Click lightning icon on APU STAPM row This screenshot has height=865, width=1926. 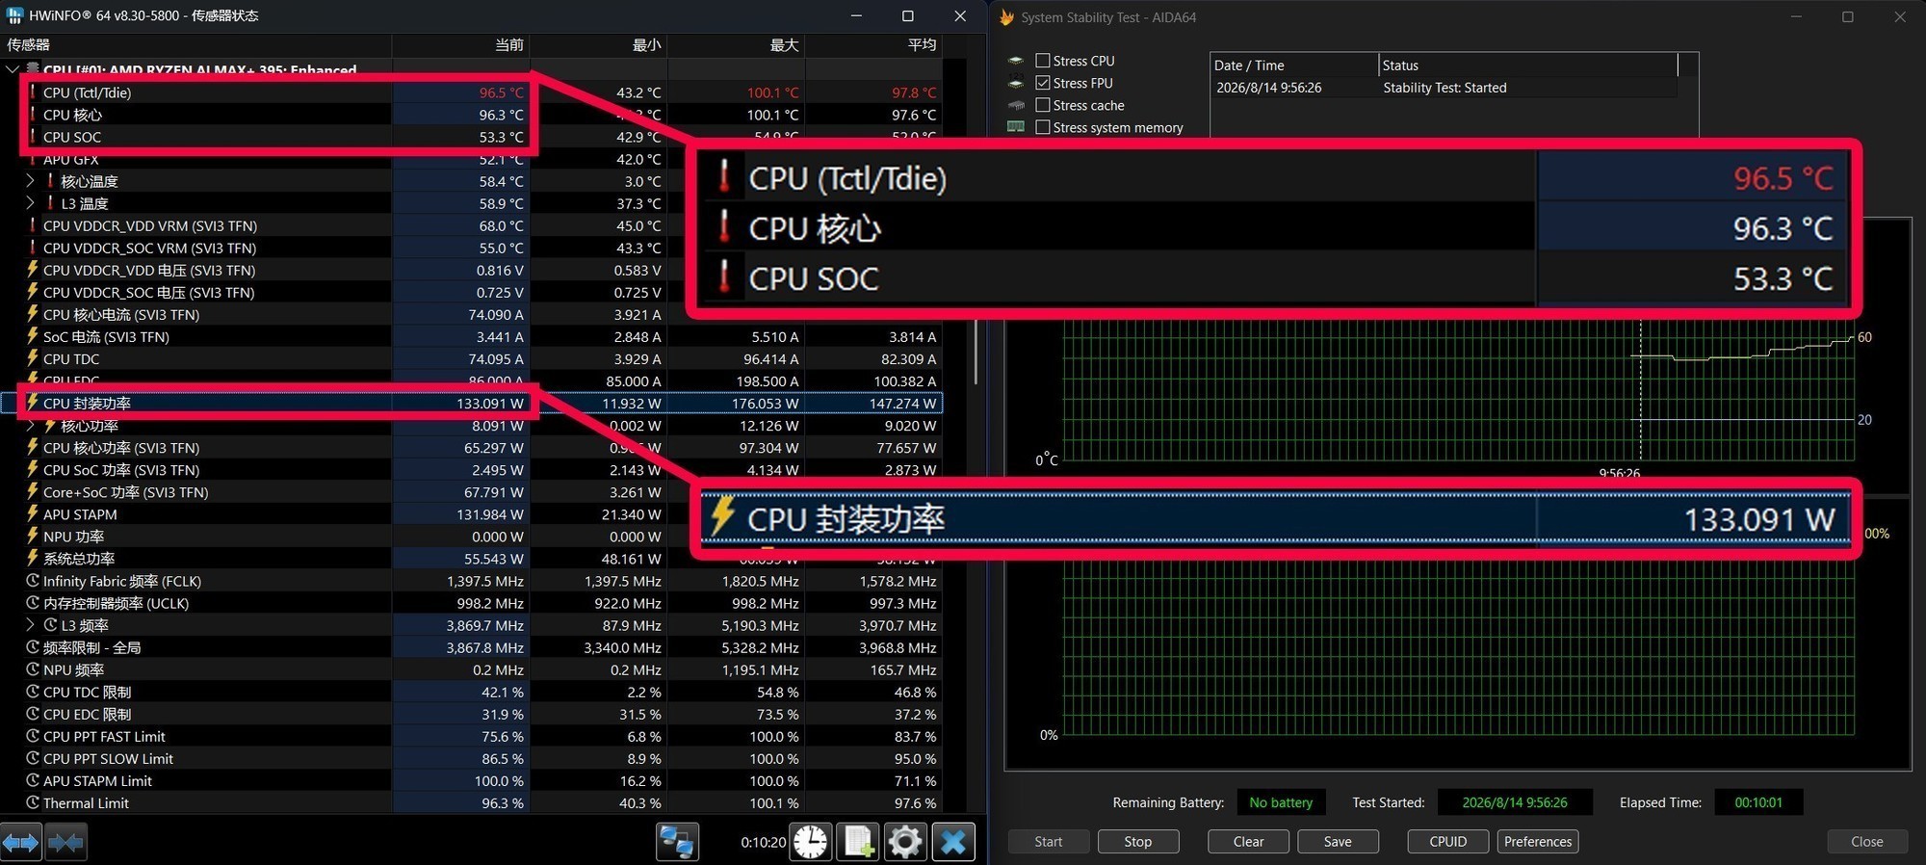pyautogui.click(x=33, y=514)
